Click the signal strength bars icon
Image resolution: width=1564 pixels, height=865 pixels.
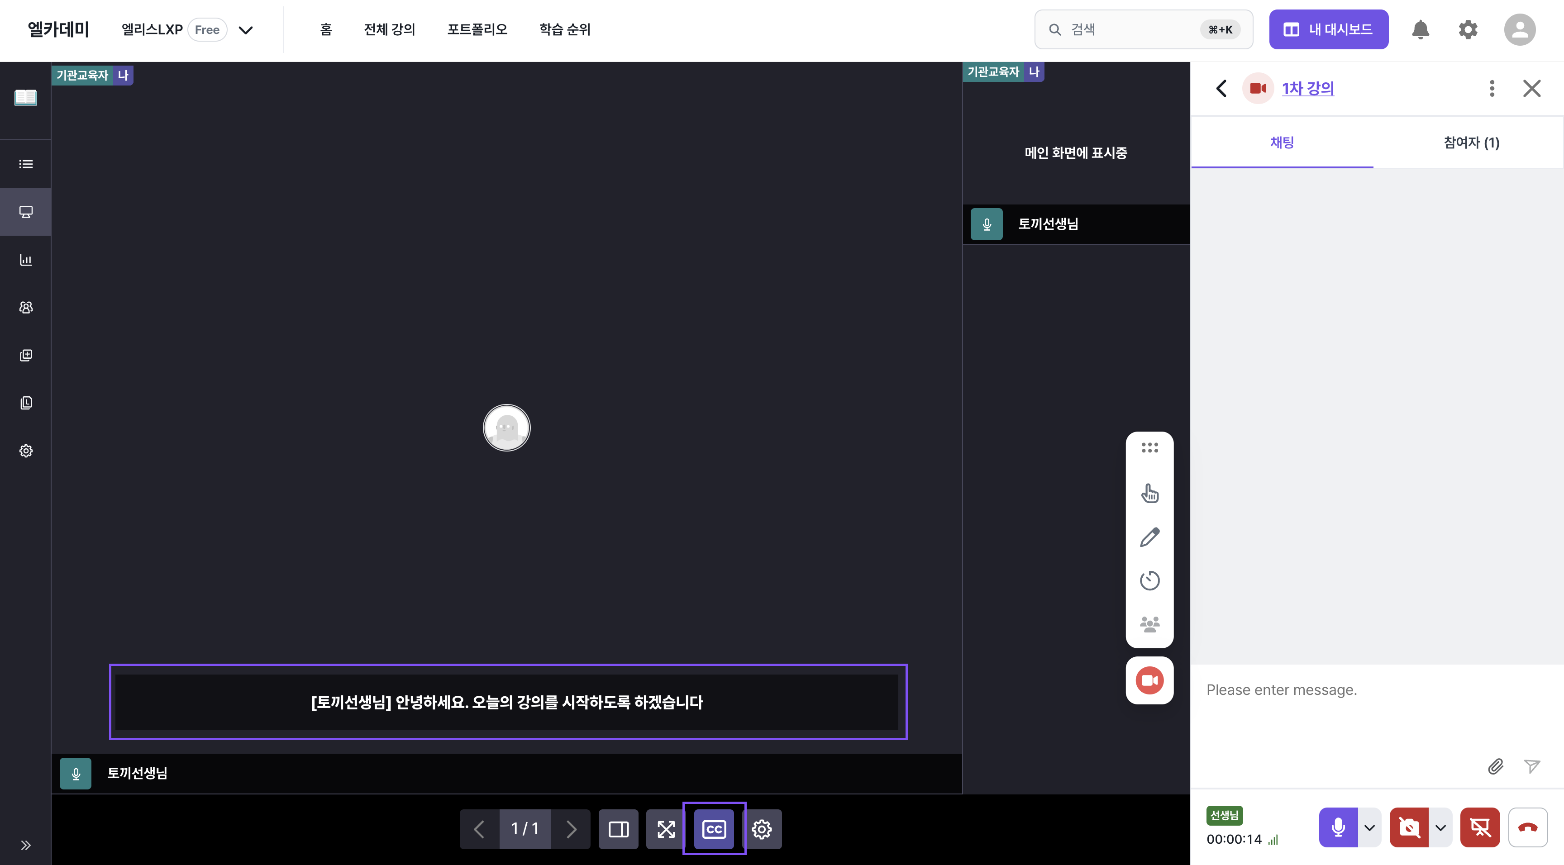[x=1273, y=840]
